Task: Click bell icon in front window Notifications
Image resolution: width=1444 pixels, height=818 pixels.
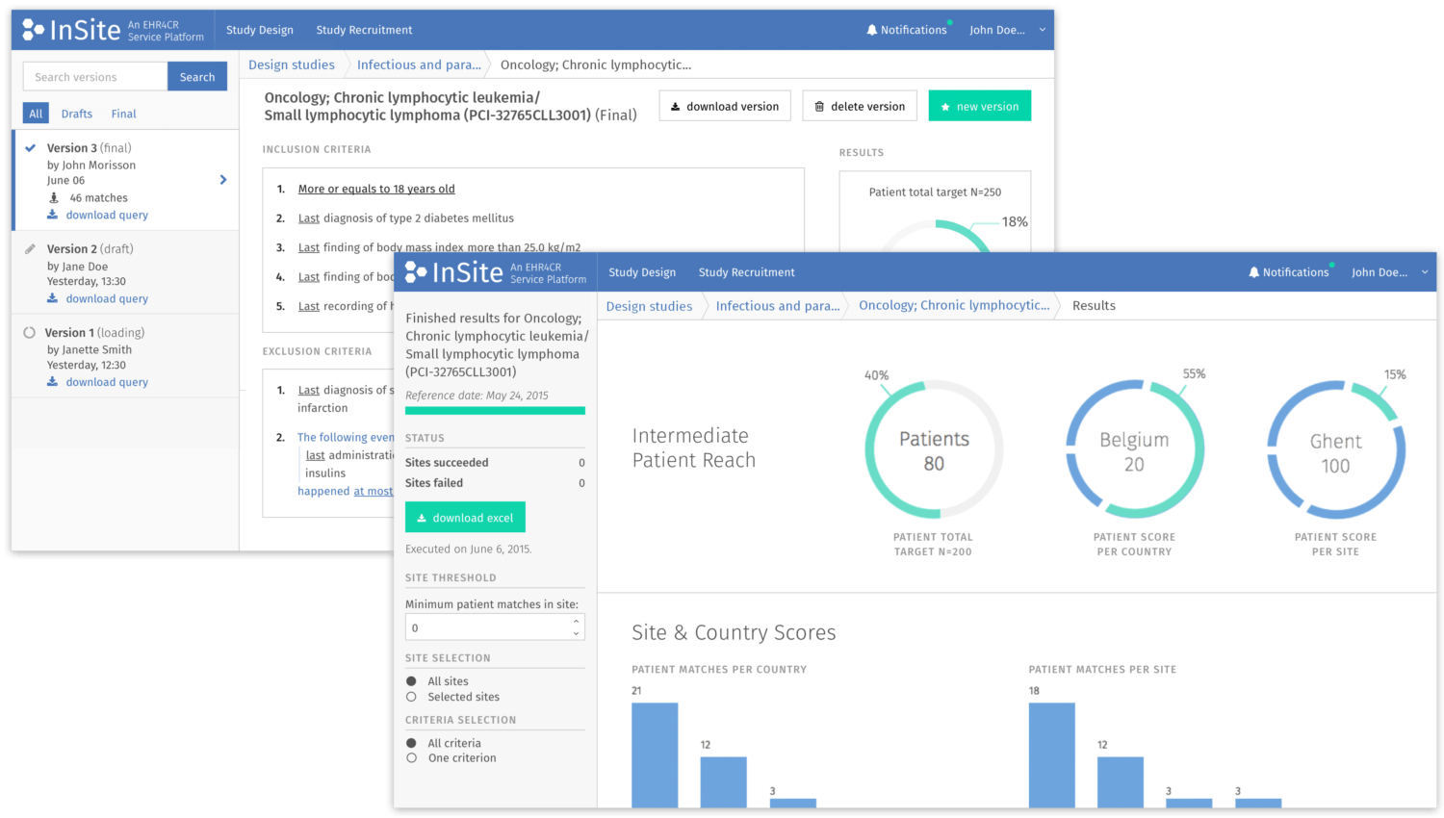Action: coord(1254,272)
